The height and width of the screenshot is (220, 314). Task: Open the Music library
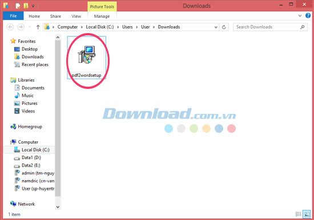coord(27,95)
